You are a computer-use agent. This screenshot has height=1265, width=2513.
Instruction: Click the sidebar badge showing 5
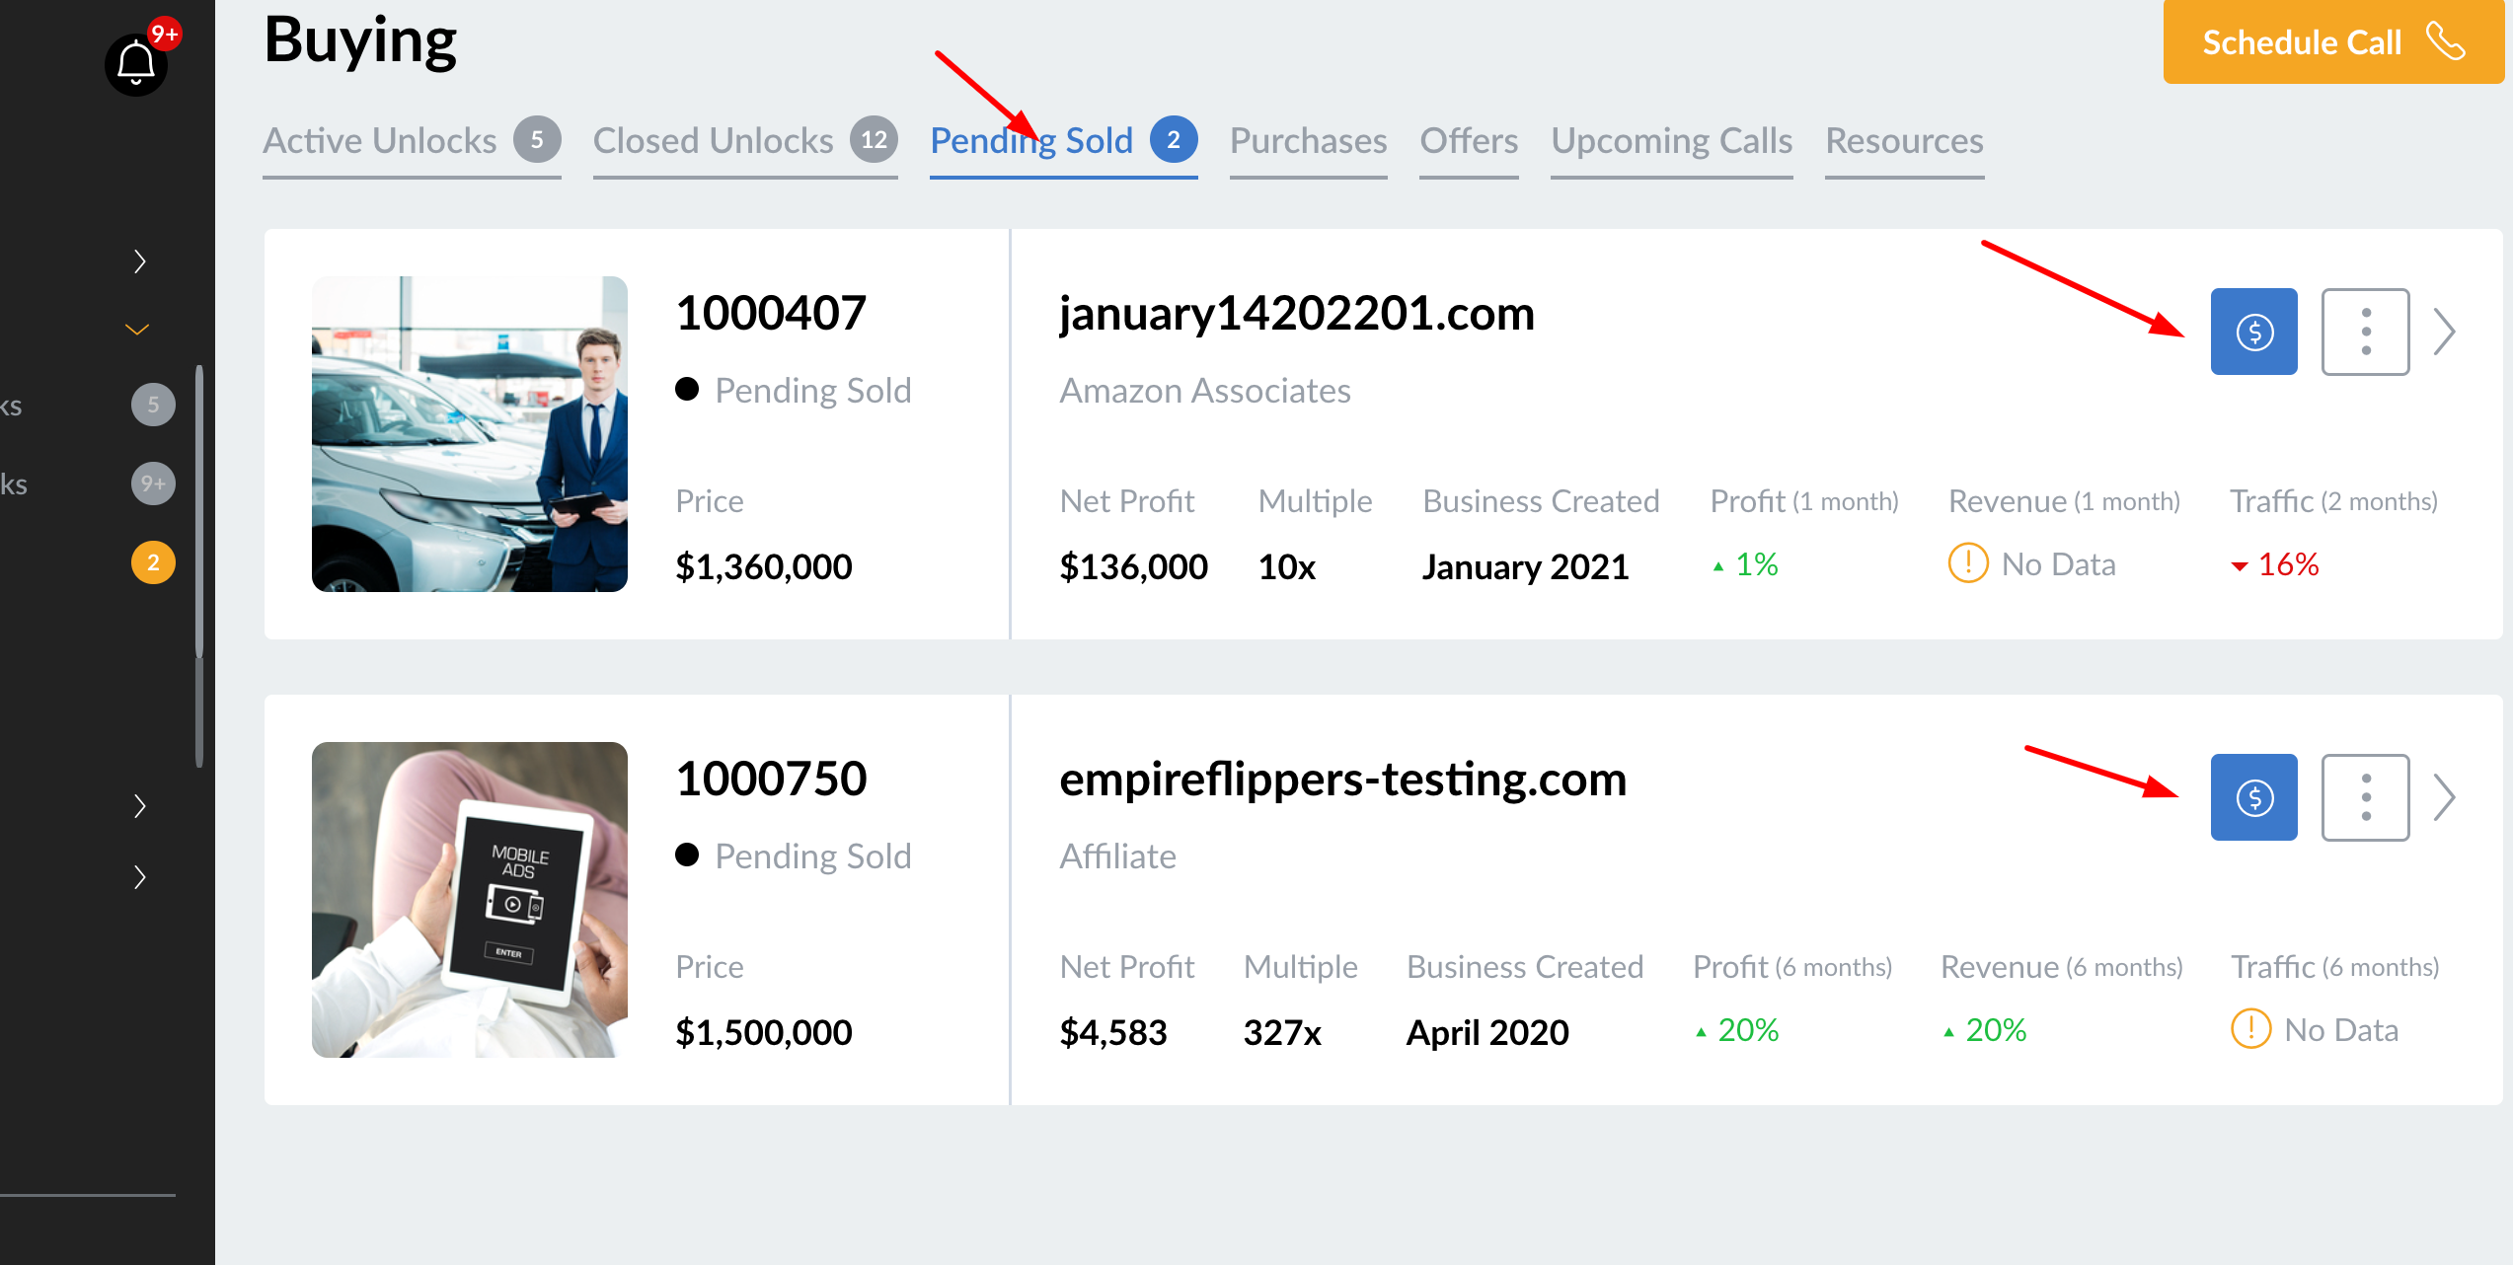(x=153, y=405)
